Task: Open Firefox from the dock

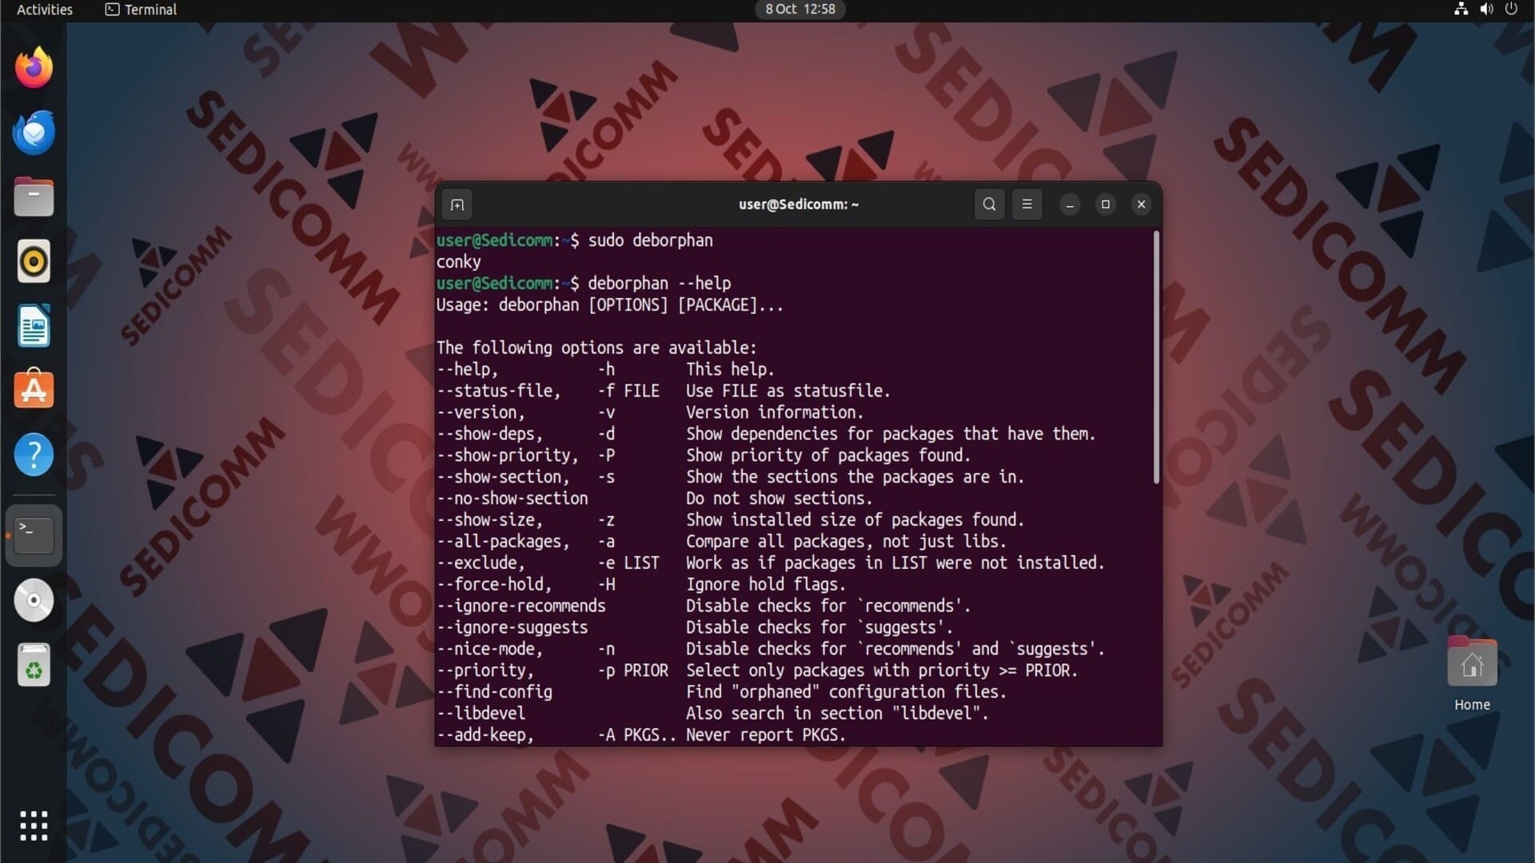Action: (34, 67)
